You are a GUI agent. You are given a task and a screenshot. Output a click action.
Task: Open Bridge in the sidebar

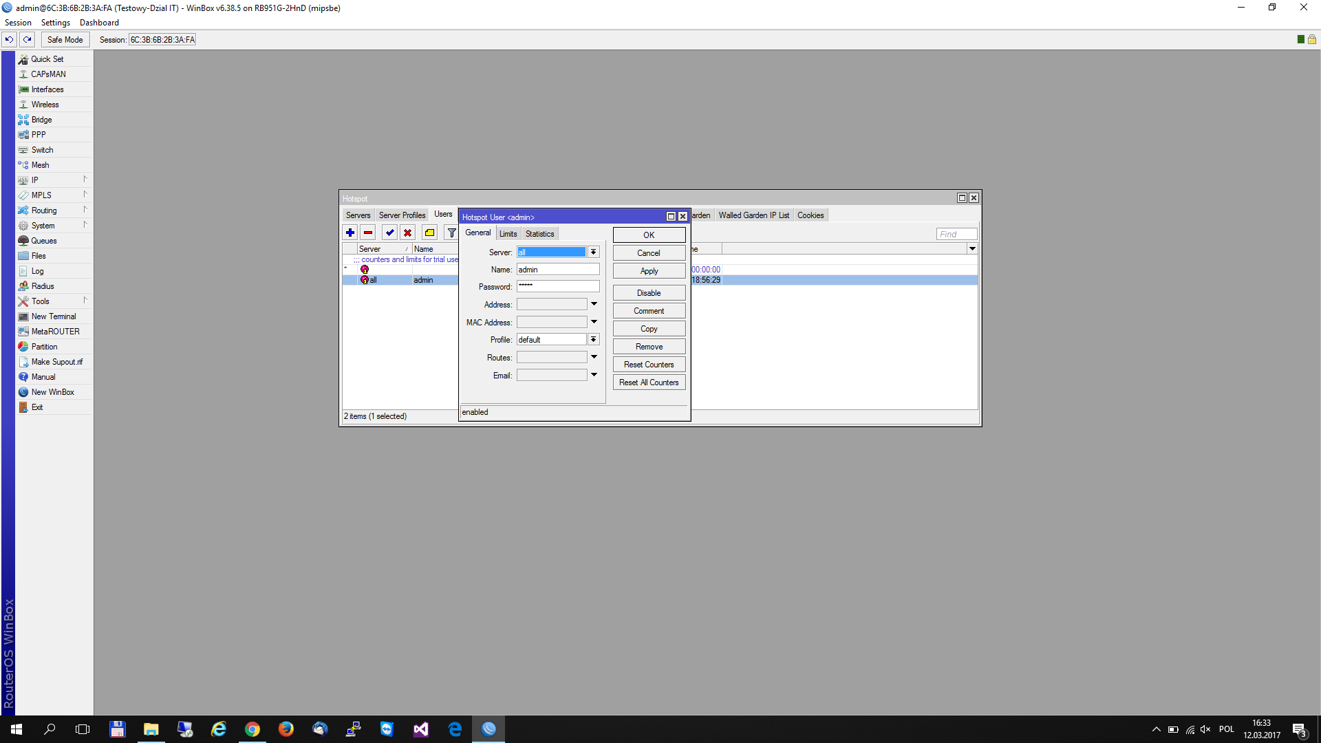54,120
